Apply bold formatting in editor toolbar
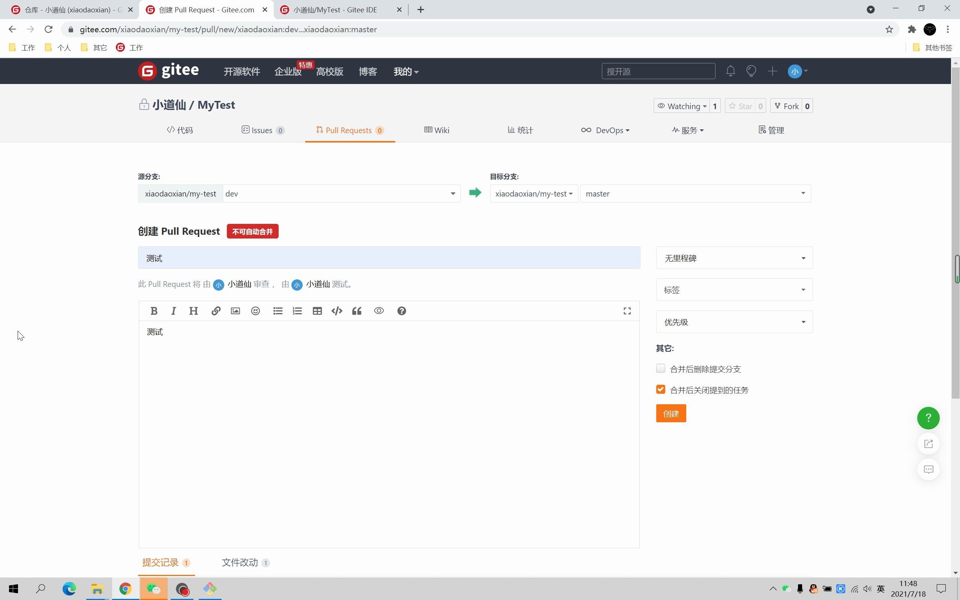Image resolution: width=960 pixels, height=600 pixels. pyautogui.click(x=154, y=311)
